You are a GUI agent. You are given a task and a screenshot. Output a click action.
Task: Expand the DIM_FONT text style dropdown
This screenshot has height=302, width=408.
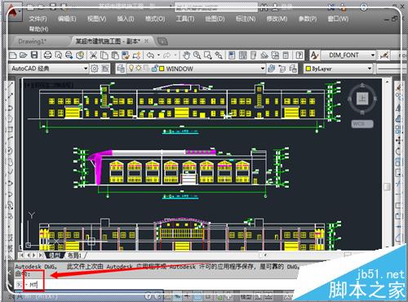(373, 56)
